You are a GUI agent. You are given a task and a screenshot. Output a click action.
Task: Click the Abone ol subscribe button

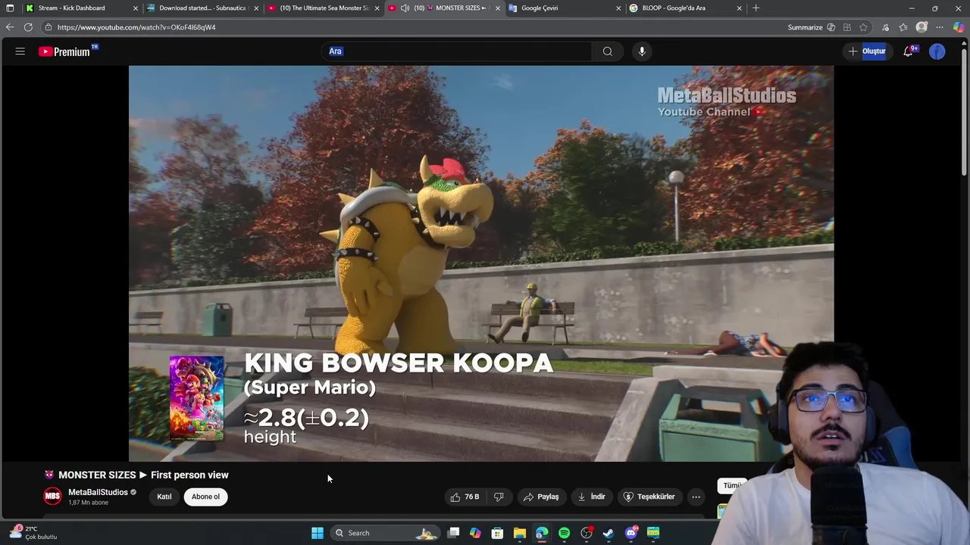205,497
